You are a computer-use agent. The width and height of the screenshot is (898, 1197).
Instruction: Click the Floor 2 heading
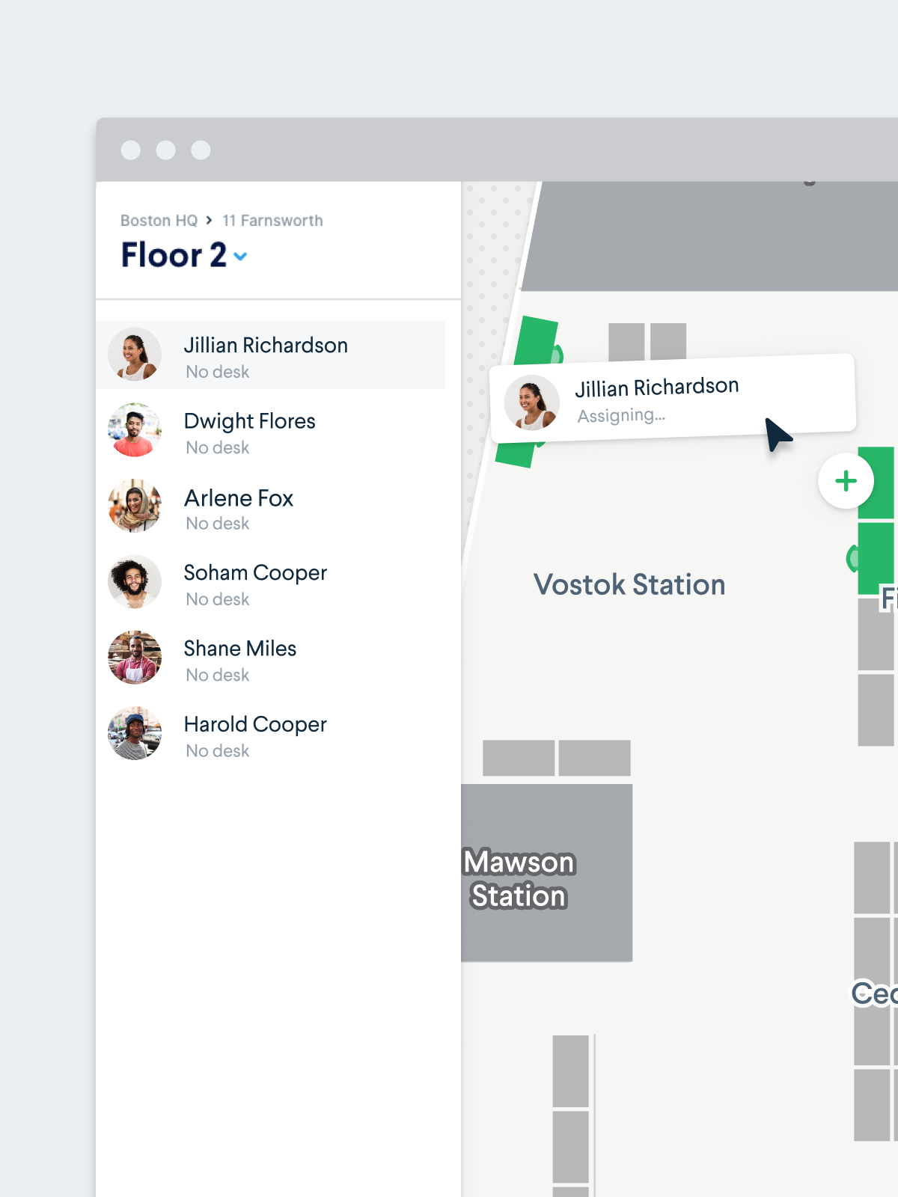(x=174, y=255)
